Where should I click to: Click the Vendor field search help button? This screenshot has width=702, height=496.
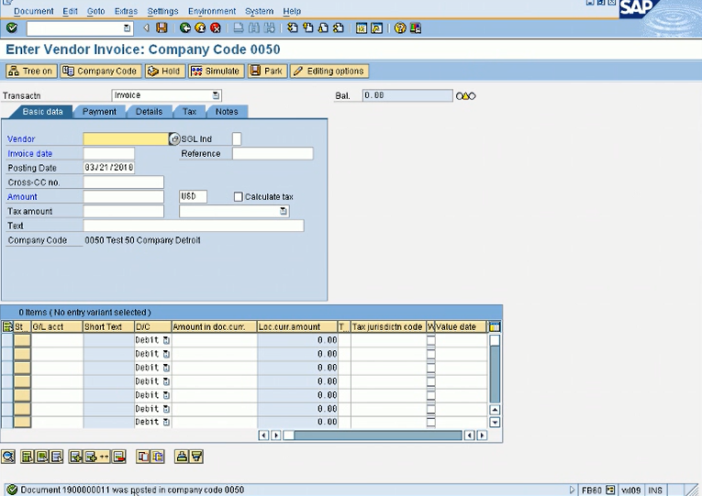(x=174, y=139)
